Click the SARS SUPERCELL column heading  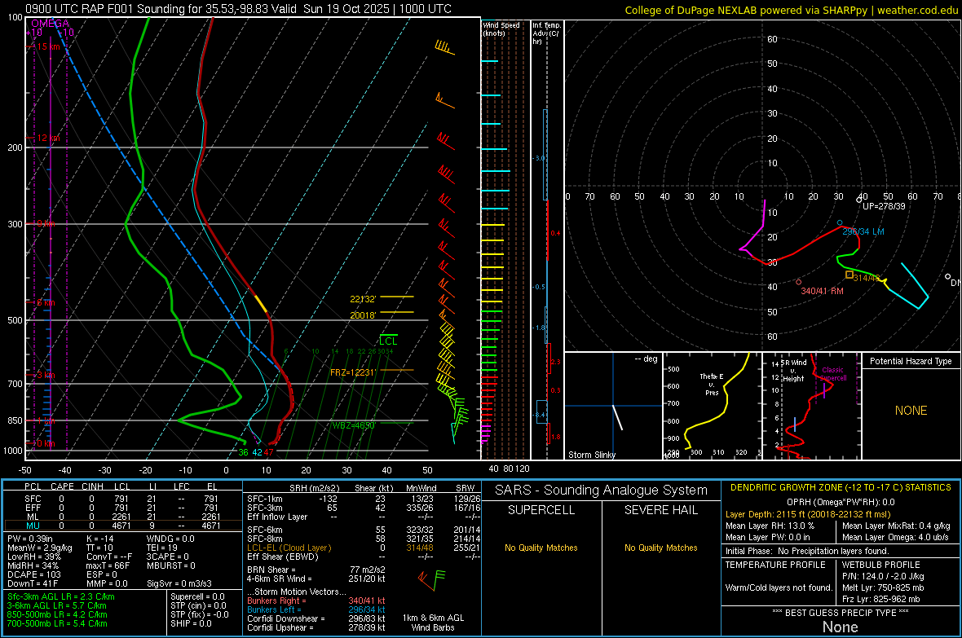(541, 510)
